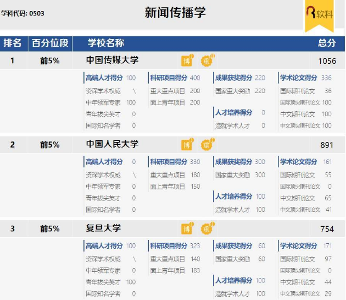Viewport: 346px width, 300px height.
Task: Click the total score 1056
Action: tap(327, 61)
